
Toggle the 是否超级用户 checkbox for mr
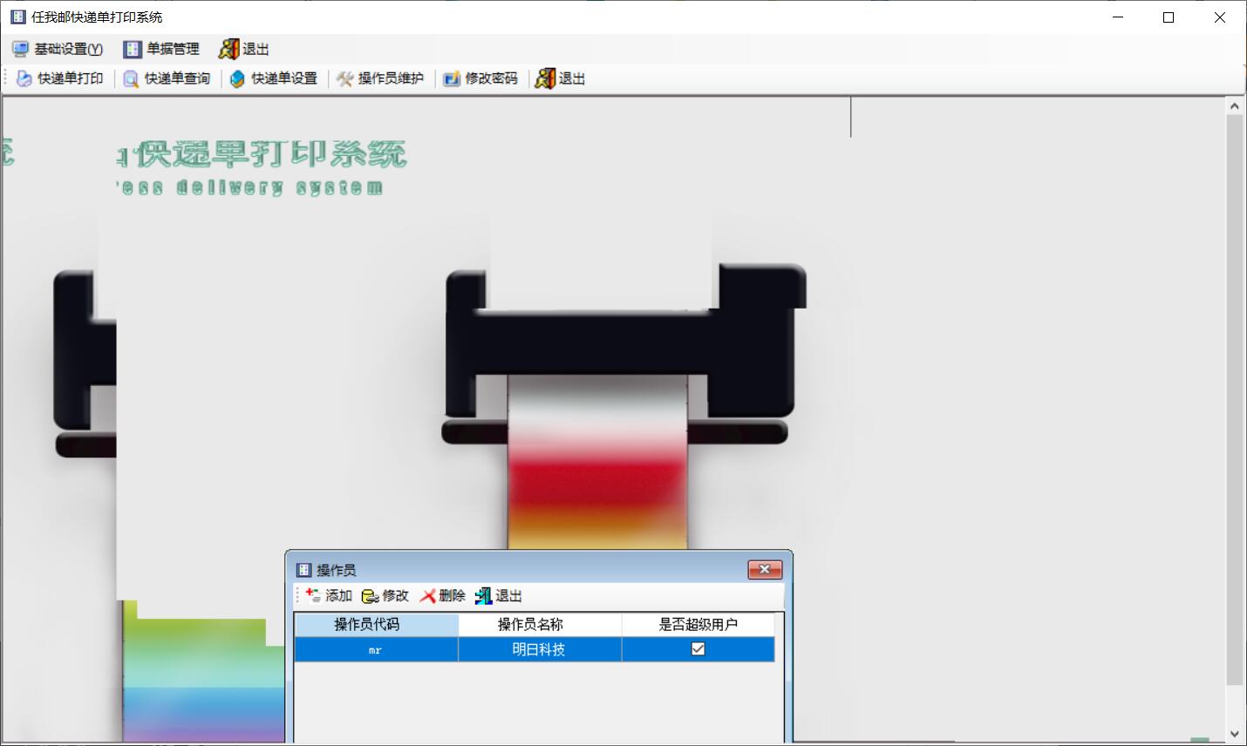click(698, 648)
